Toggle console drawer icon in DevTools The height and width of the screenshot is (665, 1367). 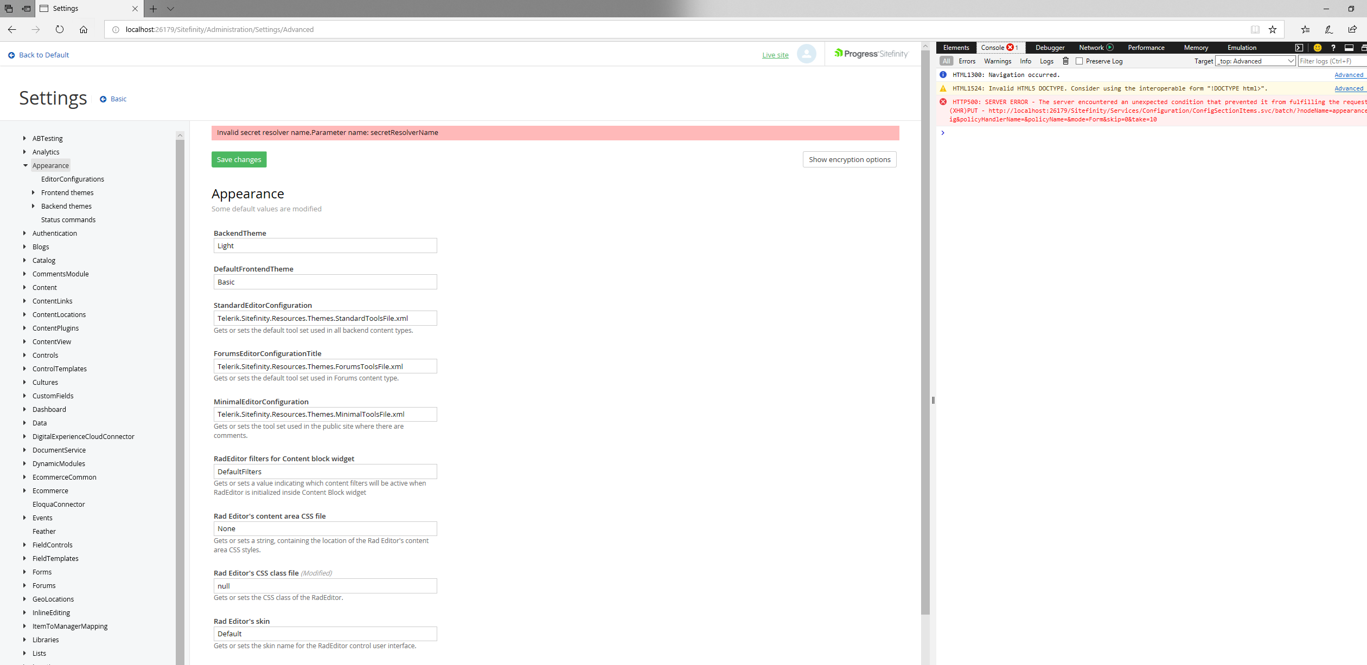click(x=1299, y=48)
